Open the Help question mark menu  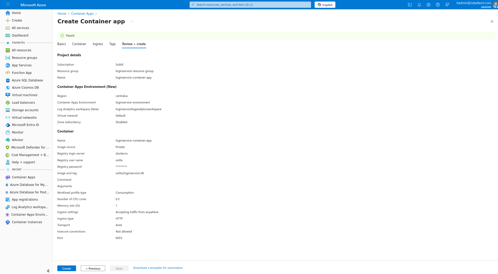tap(438, 5)
